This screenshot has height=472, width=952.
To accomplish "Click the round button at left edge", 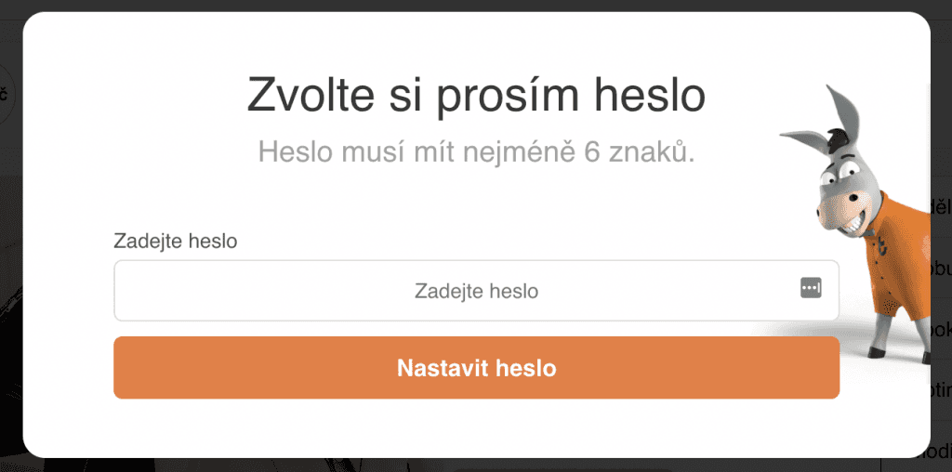I will (7, 94).
